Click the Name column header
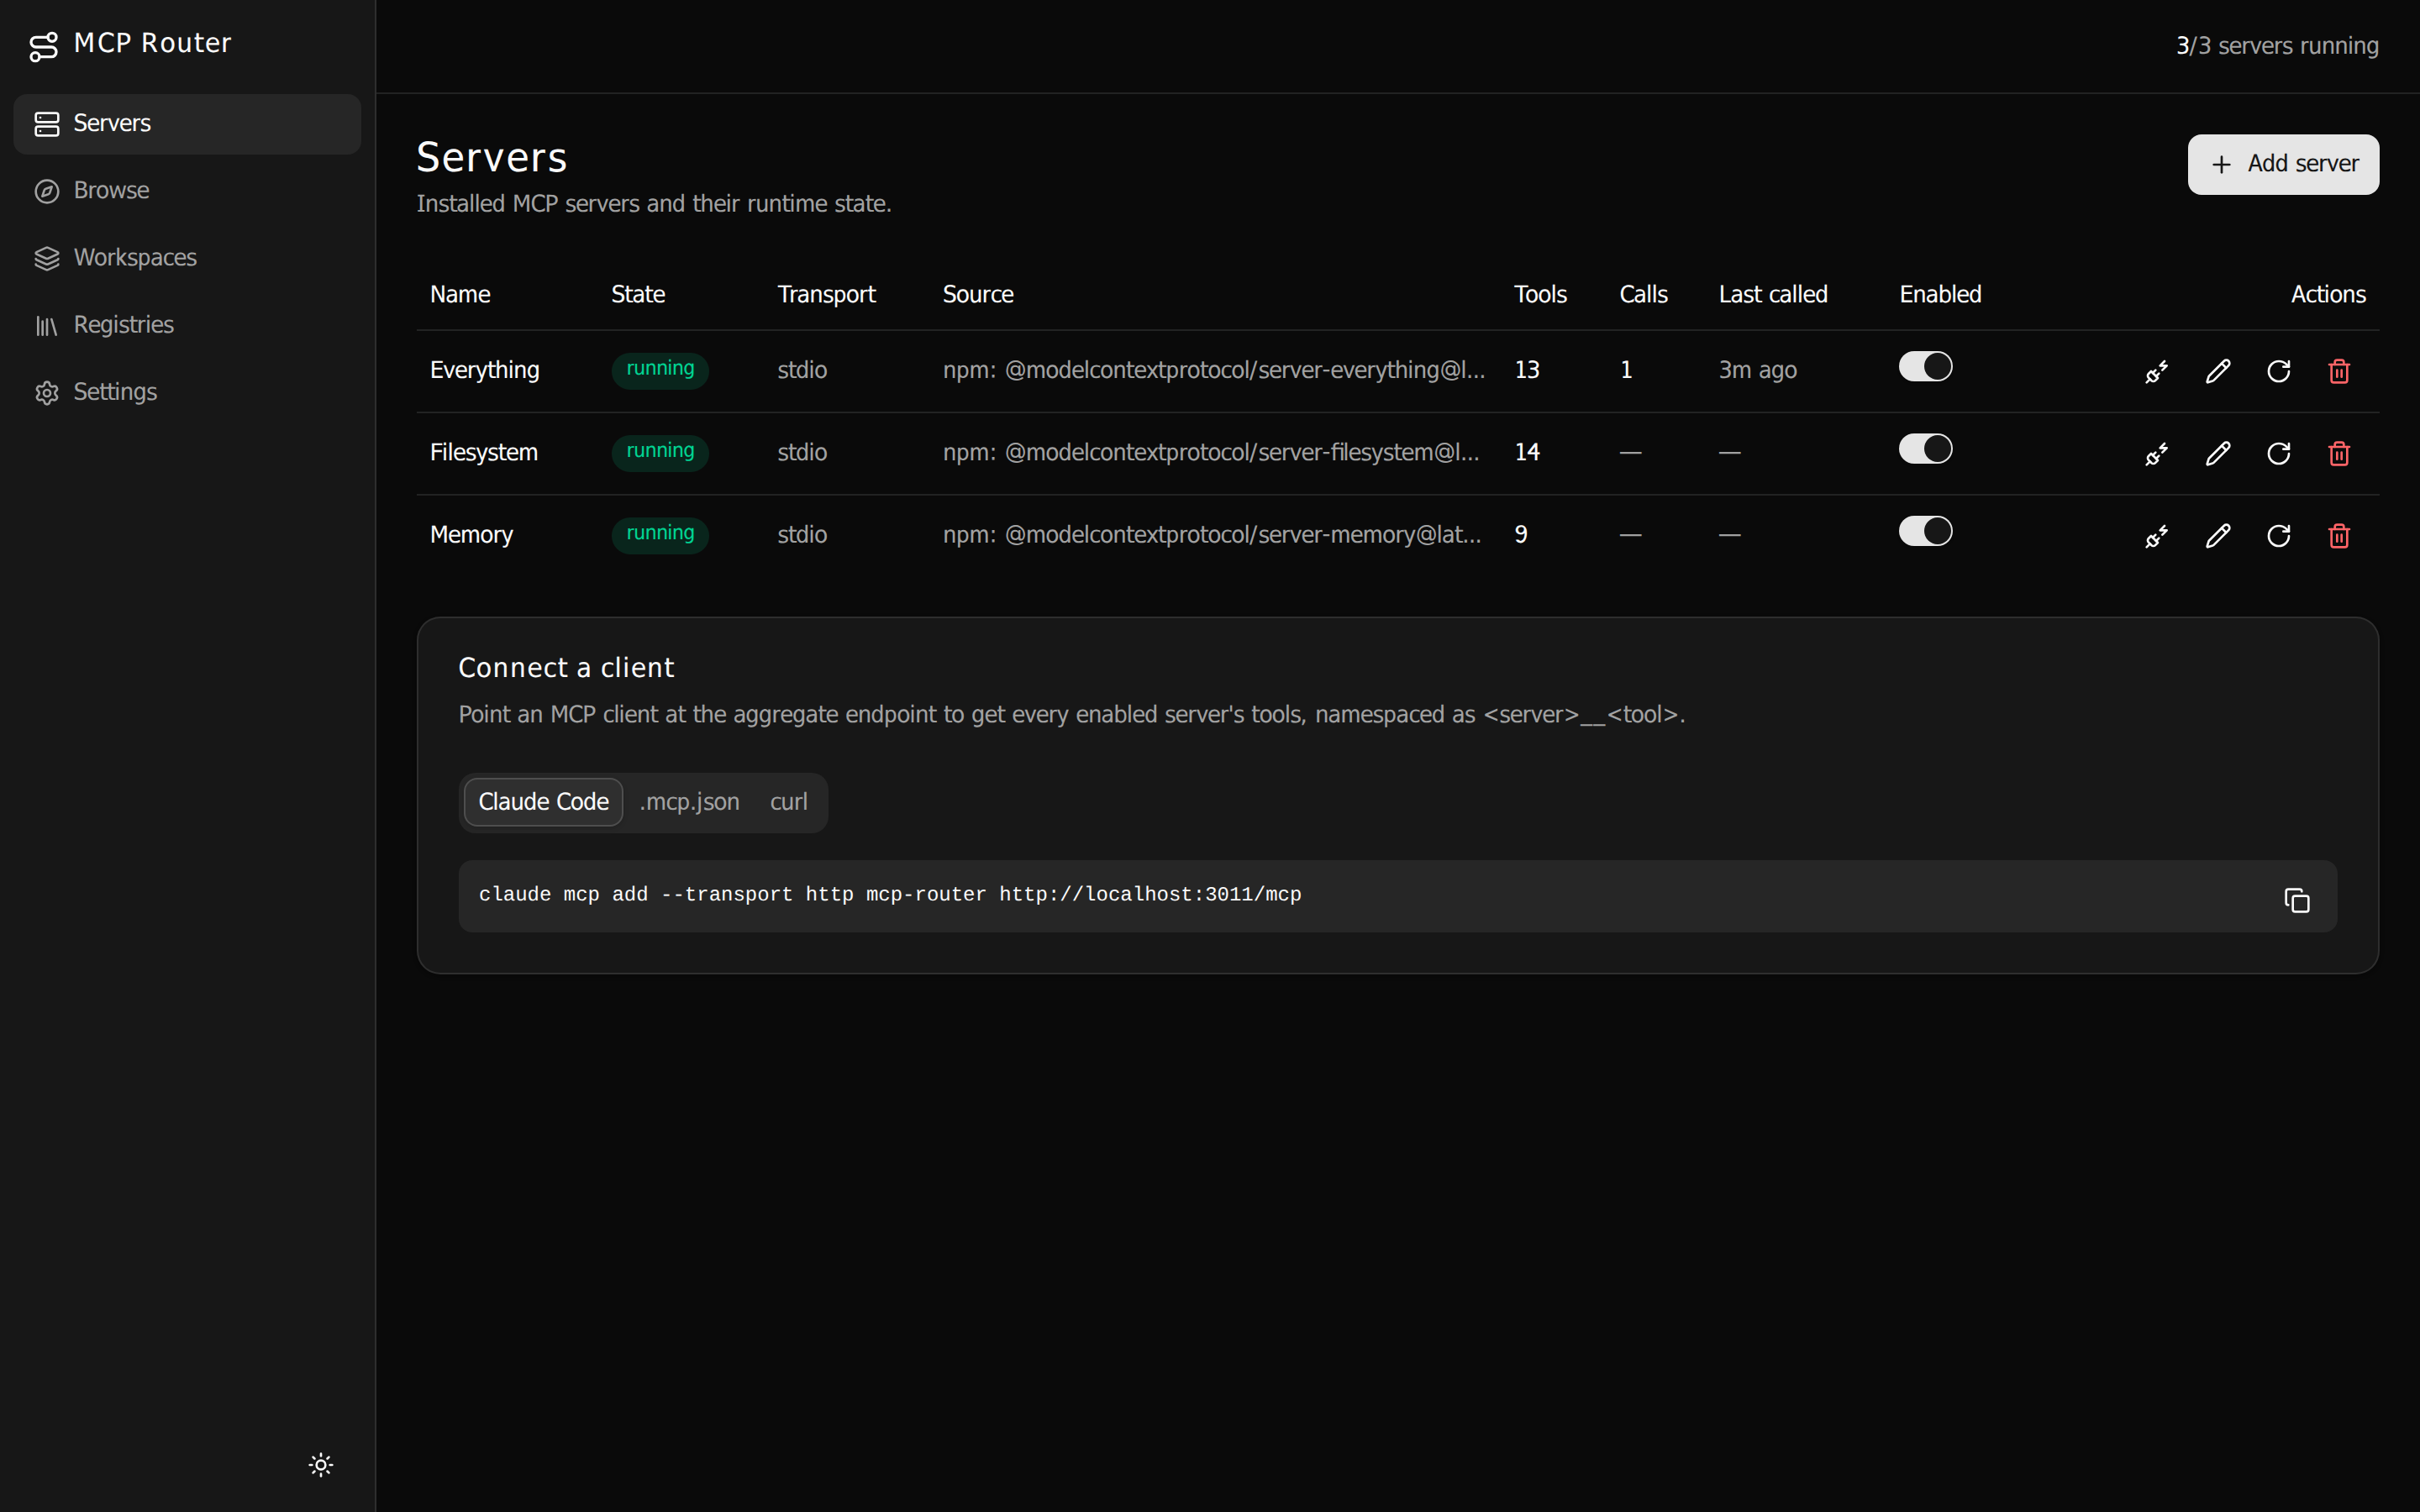The width and height of the screenshot is (2420, 1512). pos(460,295)
